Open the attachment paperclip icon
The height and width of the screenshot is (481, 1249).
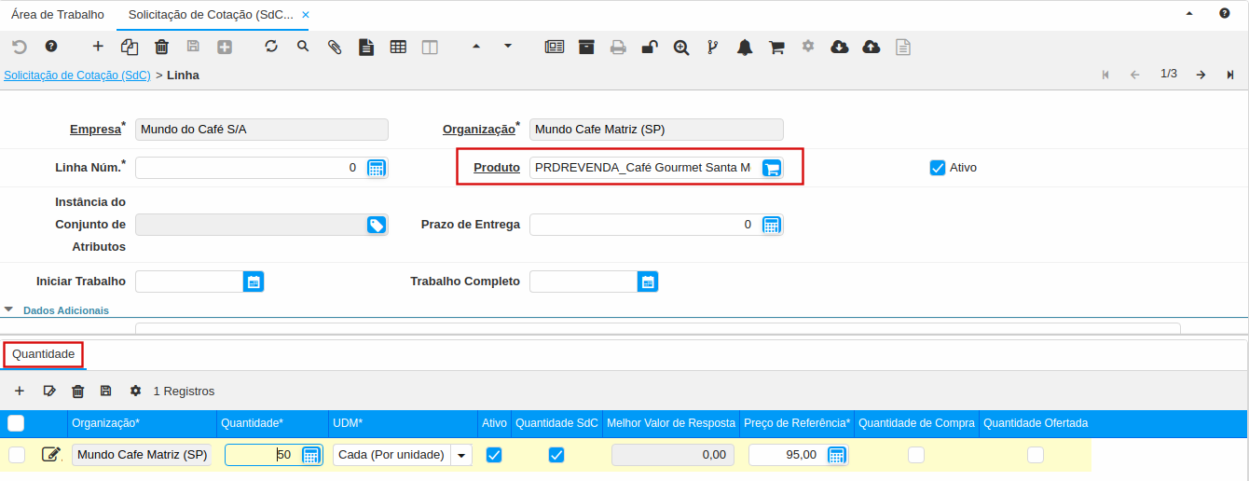click(335, 47)
